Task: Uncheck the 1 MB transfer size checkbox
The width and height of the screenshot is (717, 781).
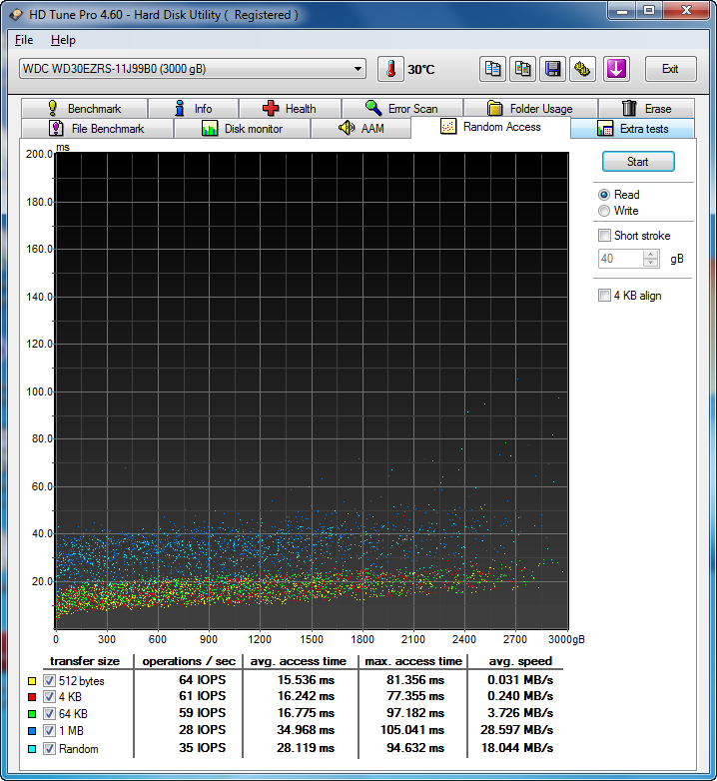Action: 49,731
